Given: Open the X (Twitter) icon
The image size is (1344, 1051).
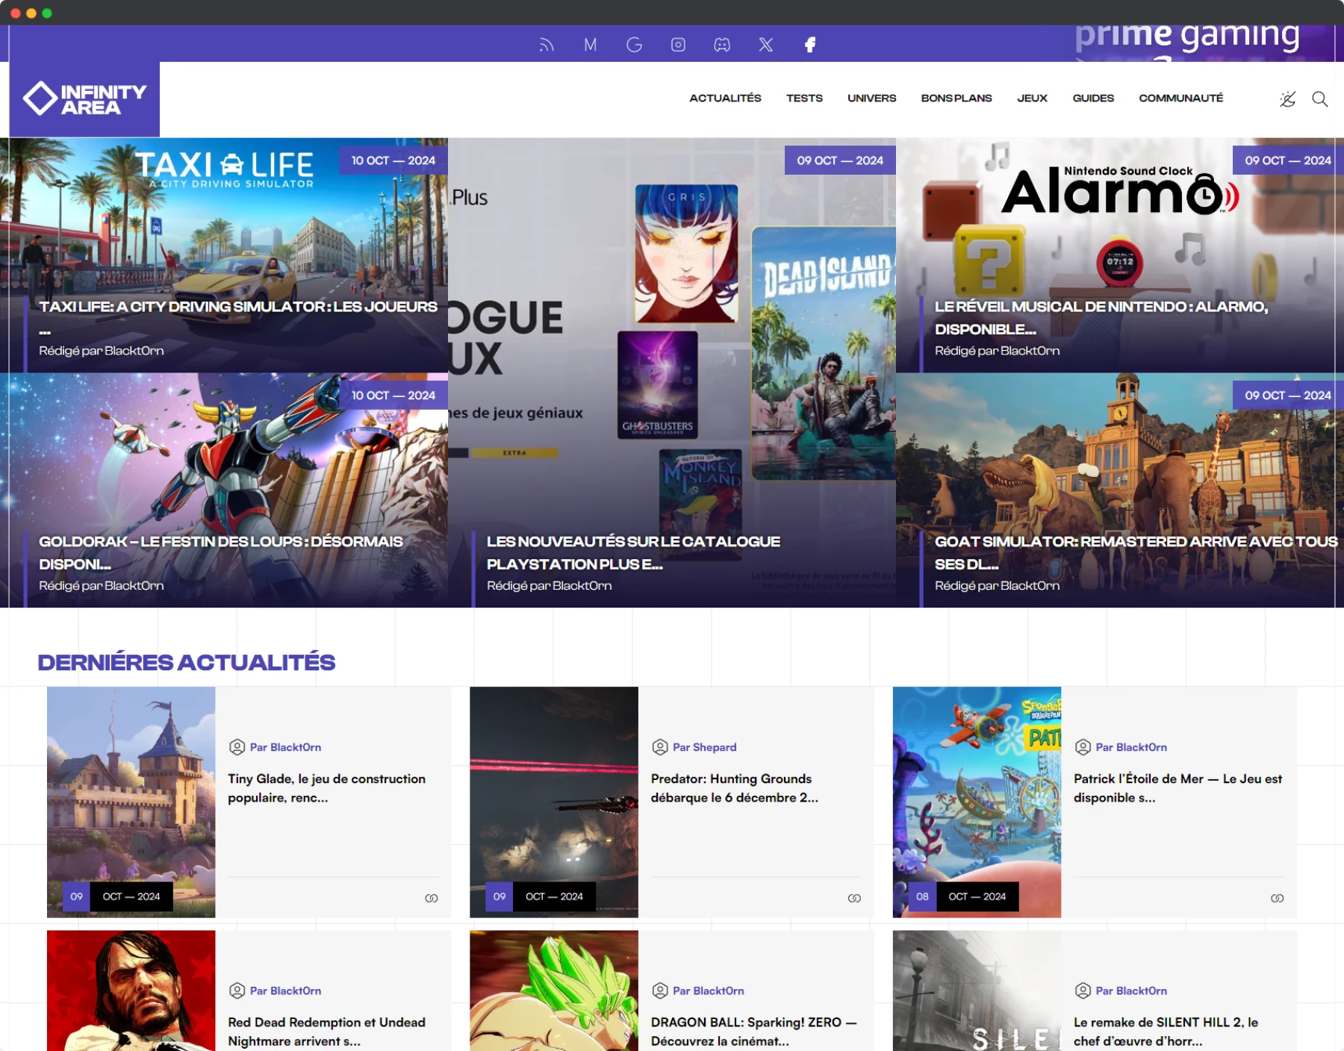Looking at the screenshot, I should click(766, 45).
